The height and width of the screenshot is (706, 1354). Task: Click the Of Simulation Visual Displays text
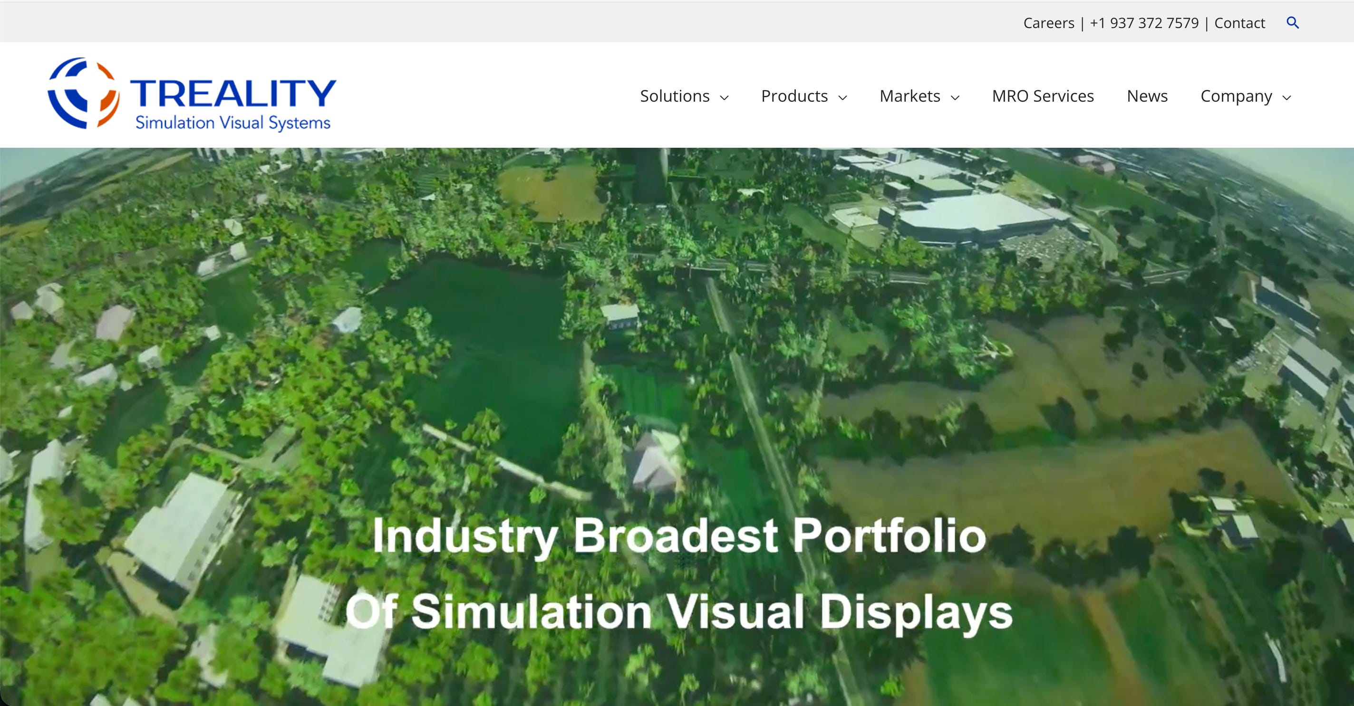point(679,612)
